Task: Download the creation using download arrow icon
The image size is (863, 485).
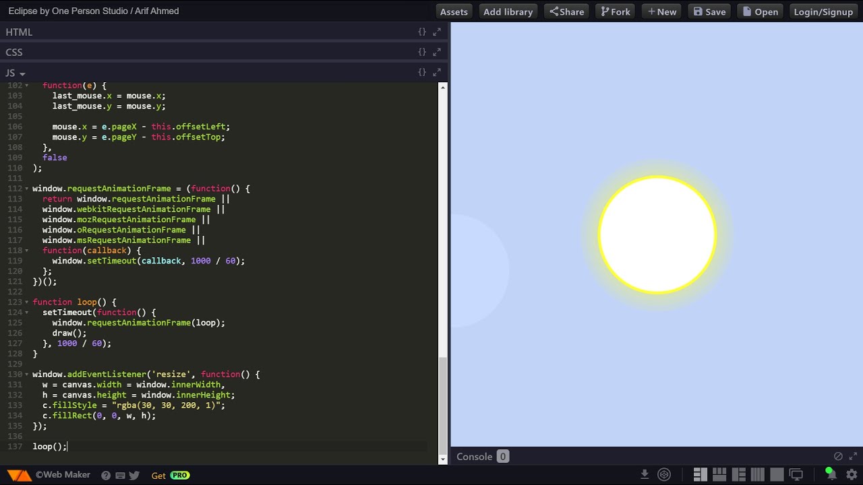Action: pyautogui.click(x=645, y=474)
